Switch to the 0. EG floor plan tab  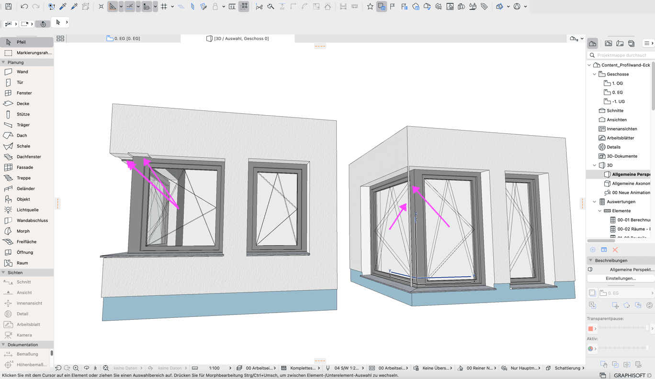point(124,38)
